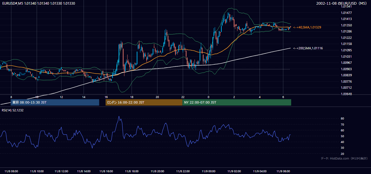Select the 200 SMA label 1.01116
The width and height of the screenshot is (371, 174).
click(308, 48)
